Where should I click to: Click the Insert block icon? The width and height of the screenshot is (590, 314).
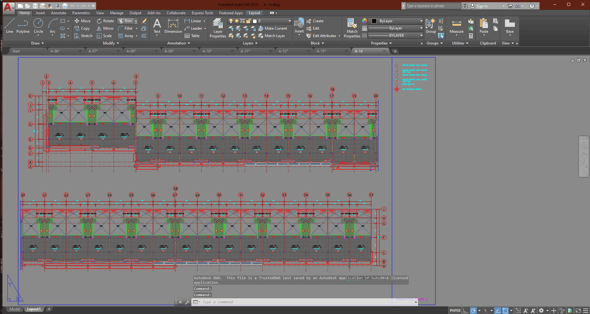299,26
